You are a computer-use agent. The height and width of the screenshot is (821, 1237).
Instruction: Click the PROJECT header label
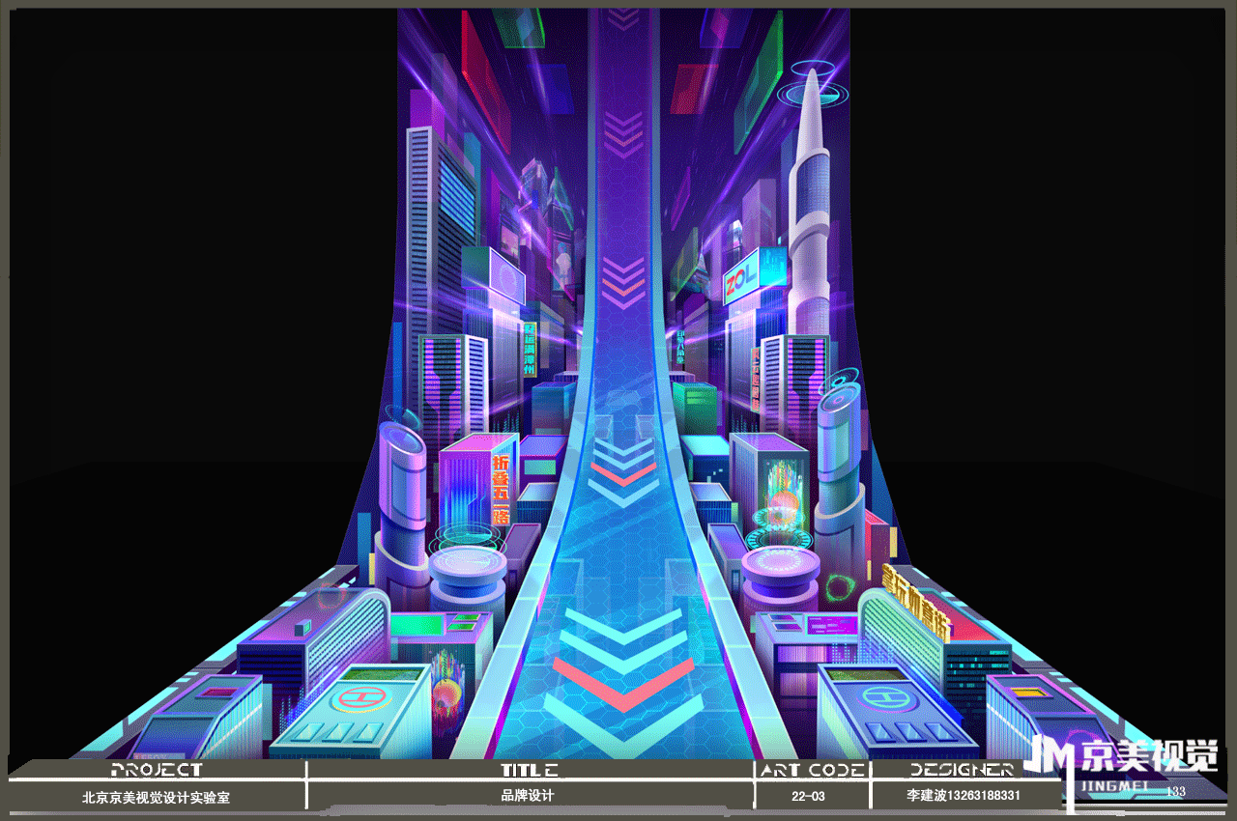point(157,770)
